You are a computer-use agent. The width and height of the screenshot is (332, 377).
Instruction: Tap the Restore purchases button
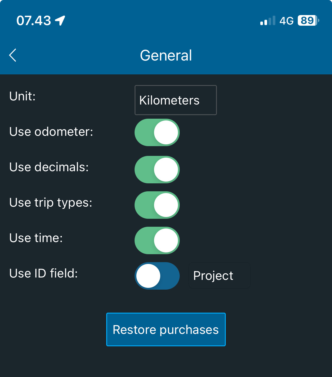click(x=166, y=329)
